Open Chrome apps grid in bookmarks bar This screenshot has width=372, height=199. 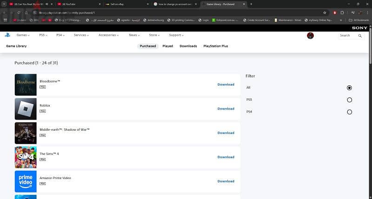[5, 20]
